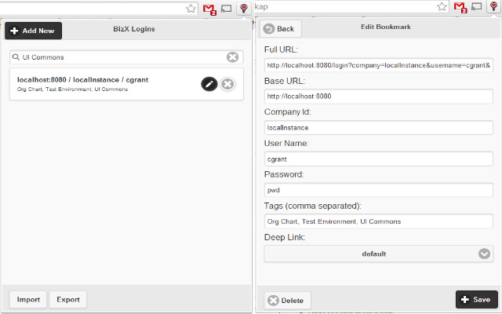Click the Export button
This screenshot has height=314, width=502.
coord(68,300)
